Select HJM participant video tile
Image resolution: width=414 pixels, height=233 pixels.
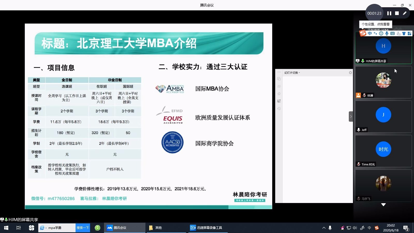click(x=383, y=48)
